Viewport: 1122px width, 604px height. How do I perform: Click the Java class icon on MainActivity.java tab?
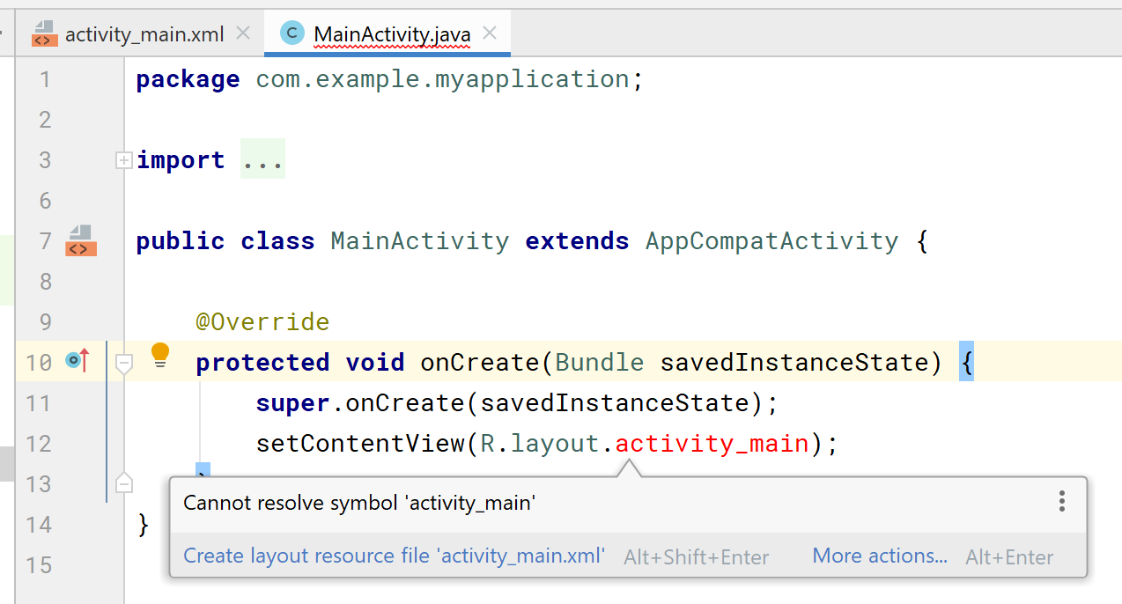[292, 33]
